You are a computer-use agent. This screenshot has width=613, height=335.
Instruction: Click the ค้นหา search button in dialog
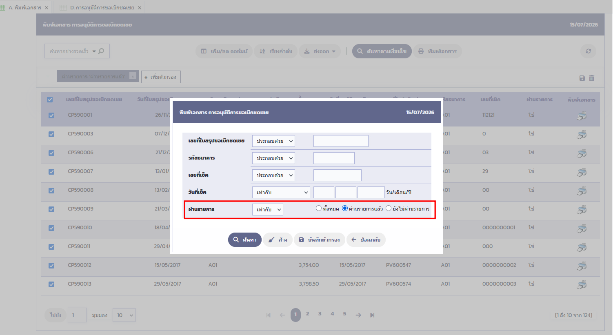tap(245, 240)
